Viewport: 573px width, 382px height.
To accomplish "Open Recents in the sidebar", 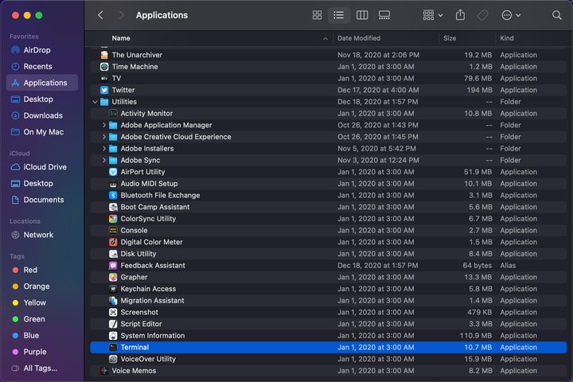I will coord(42,67).
